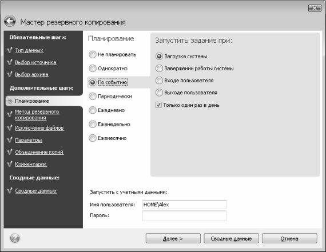Click checkmark icon beside Комментарии
Viewport: 326px width, 252px height.
point(10,164)
